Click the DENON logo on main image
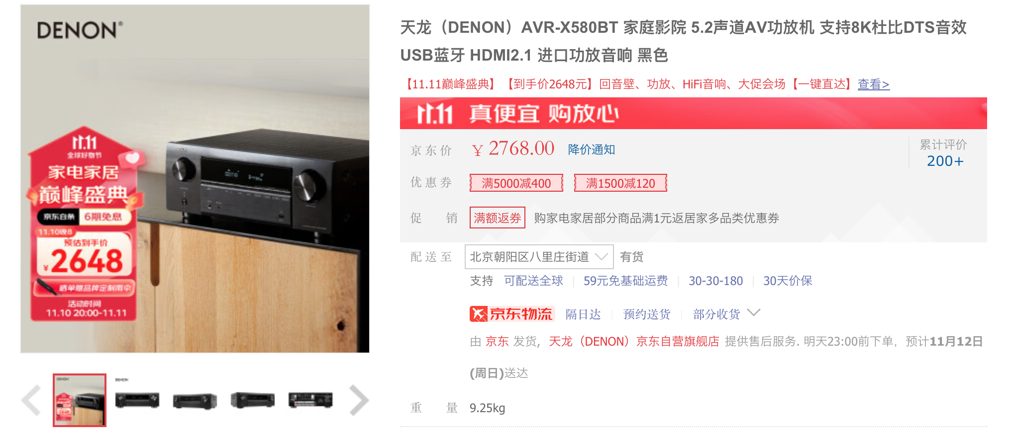The image size is (1009, 440). click(80, 30)
